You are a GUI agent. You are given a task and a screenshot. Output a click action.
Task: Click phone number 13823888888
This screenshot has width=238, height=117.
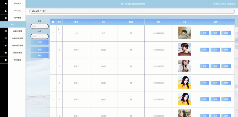click(x=158, y=50)
